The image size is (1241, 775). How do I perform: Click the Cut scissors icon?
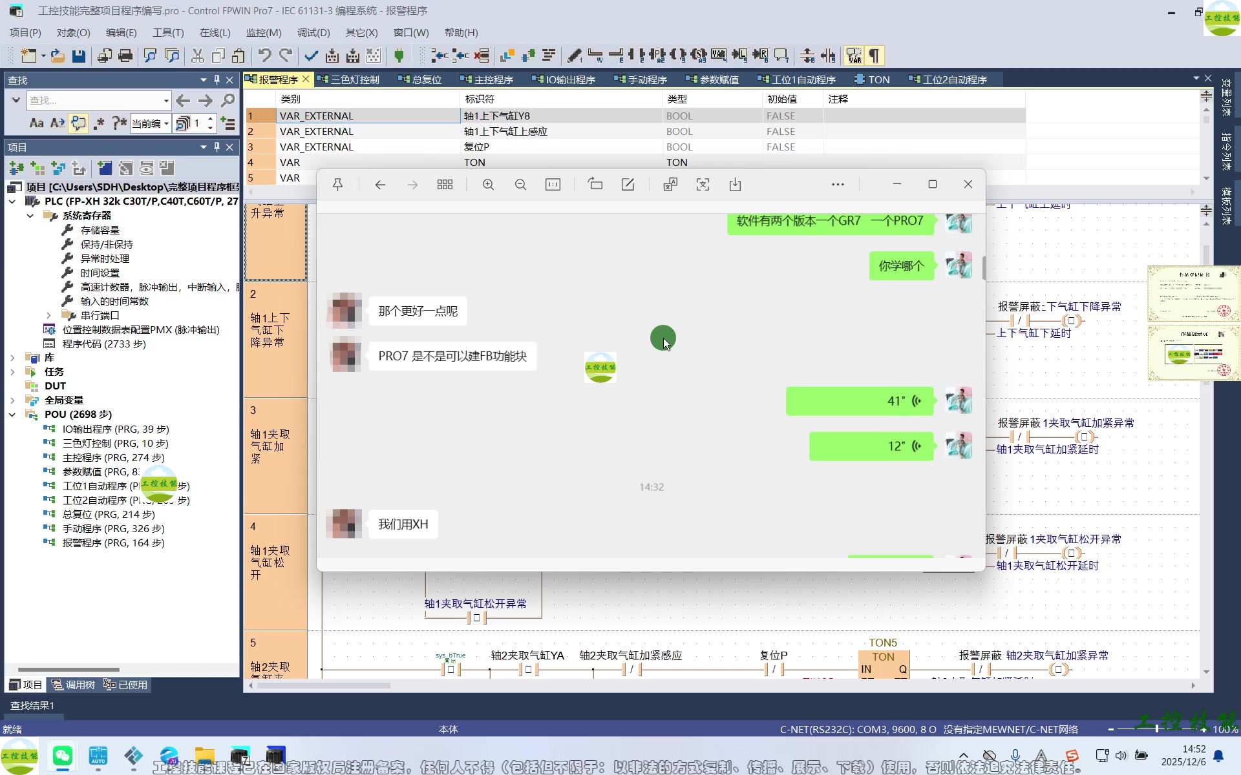[x=198, y=56]
